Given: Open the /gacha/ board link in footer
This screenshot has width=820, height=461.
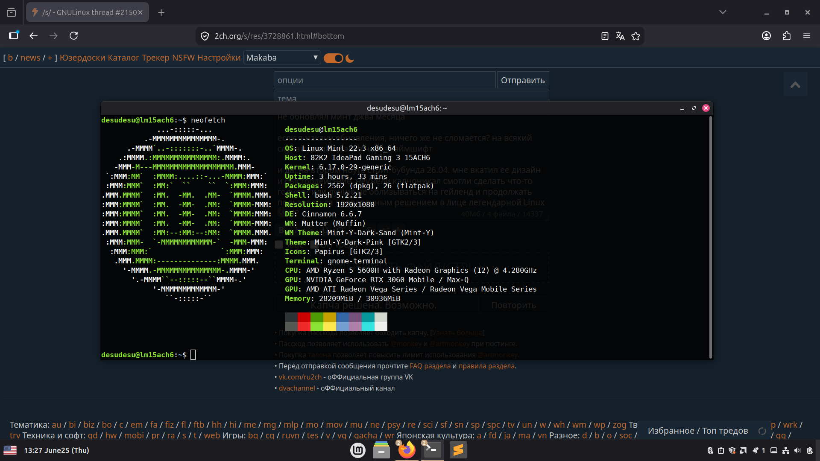Looking at the screenshot, I should click(366, 435).
